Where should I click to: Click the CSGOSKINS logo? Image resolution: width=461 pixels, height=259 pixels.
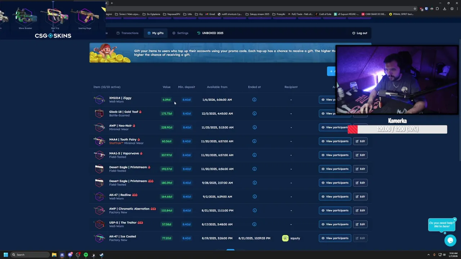(53, 36)
